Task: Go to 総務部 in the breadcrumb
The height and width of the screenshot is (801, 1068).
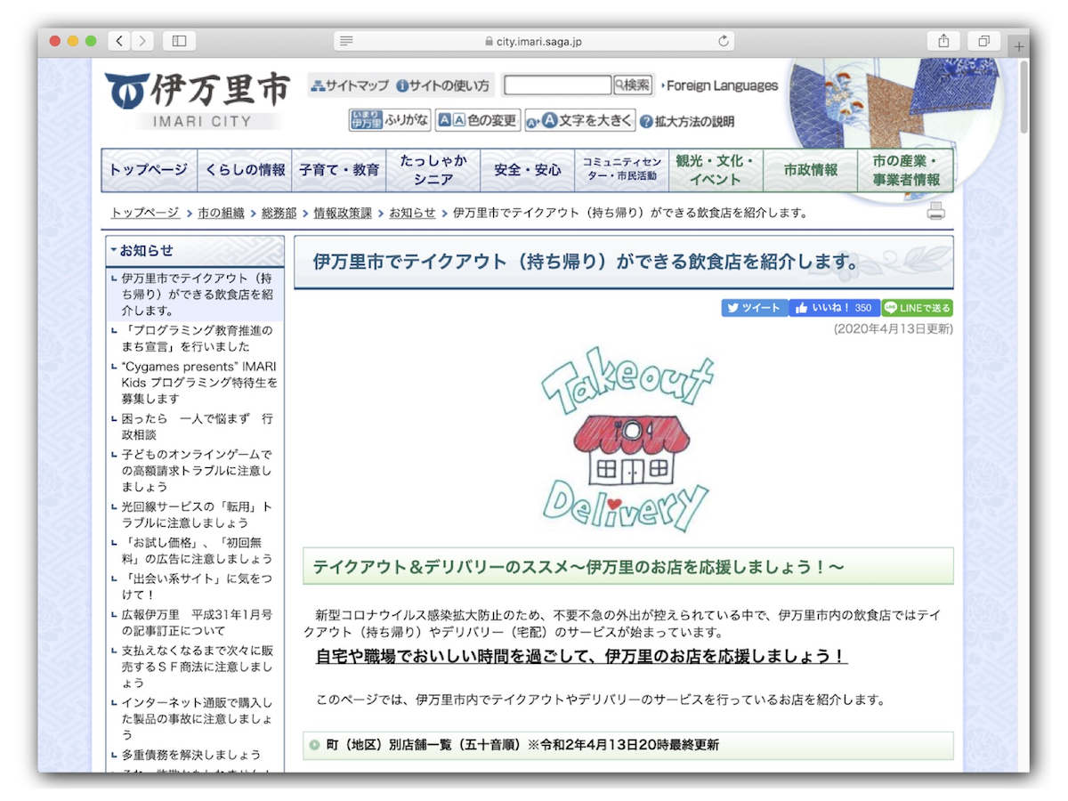Action: (279, 213)
